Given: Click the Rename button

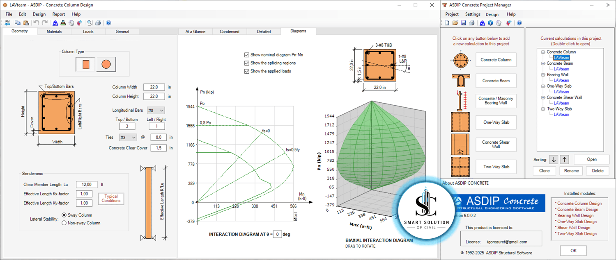Looking at the screenshot, I should click(x=571, y=171).
